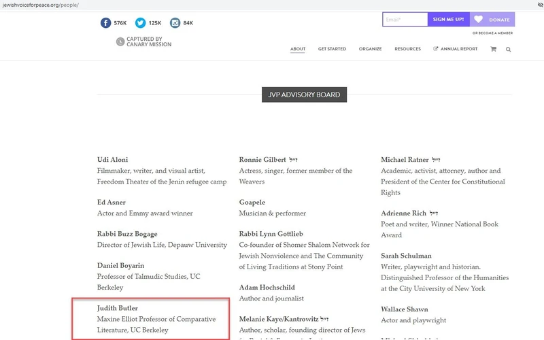Screen dimensions: 544x340
Task: Follow the Or Become a Member link
Action: [x=492, y=33]
